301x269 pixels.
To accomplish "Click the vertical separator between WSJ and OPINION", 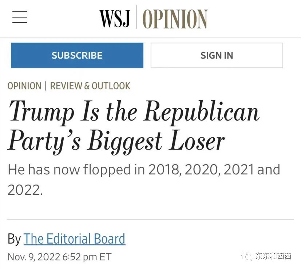I will tap(136, 17).
